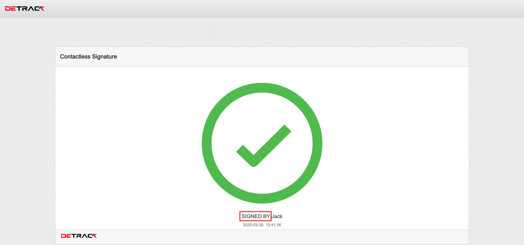Click the Detrack logo in panel footer
Screen dimensions: 524x245
(79, 236)
